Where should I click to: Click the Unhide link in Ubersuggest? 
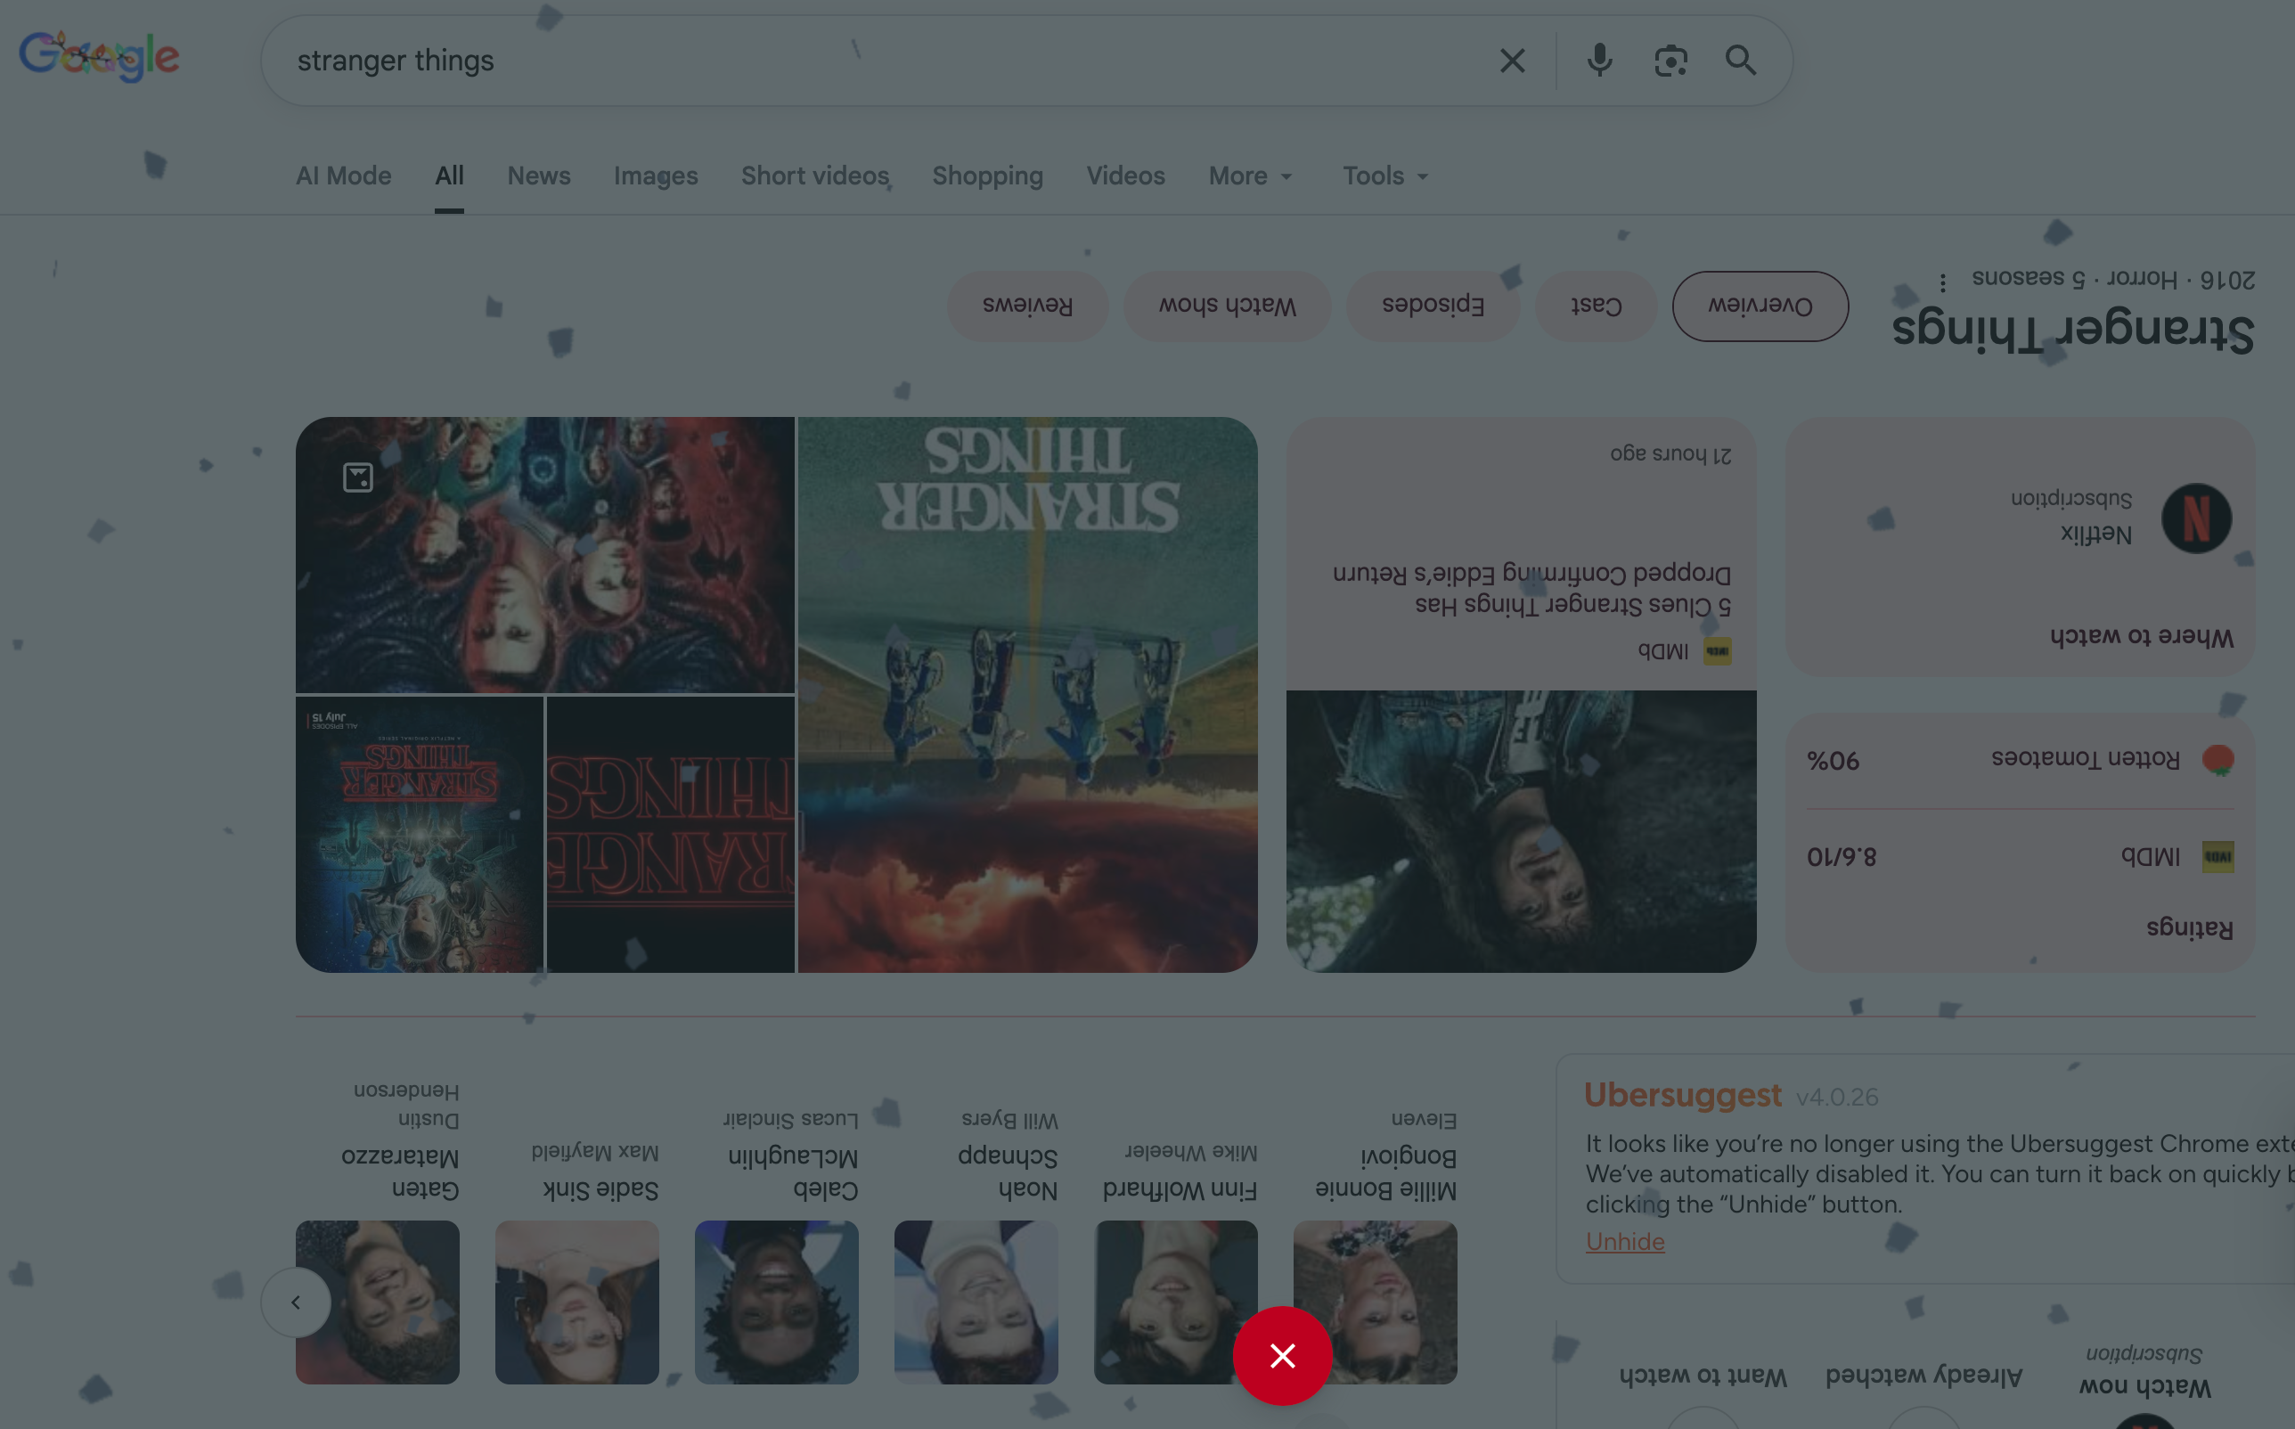[x=1625, y=1242]
